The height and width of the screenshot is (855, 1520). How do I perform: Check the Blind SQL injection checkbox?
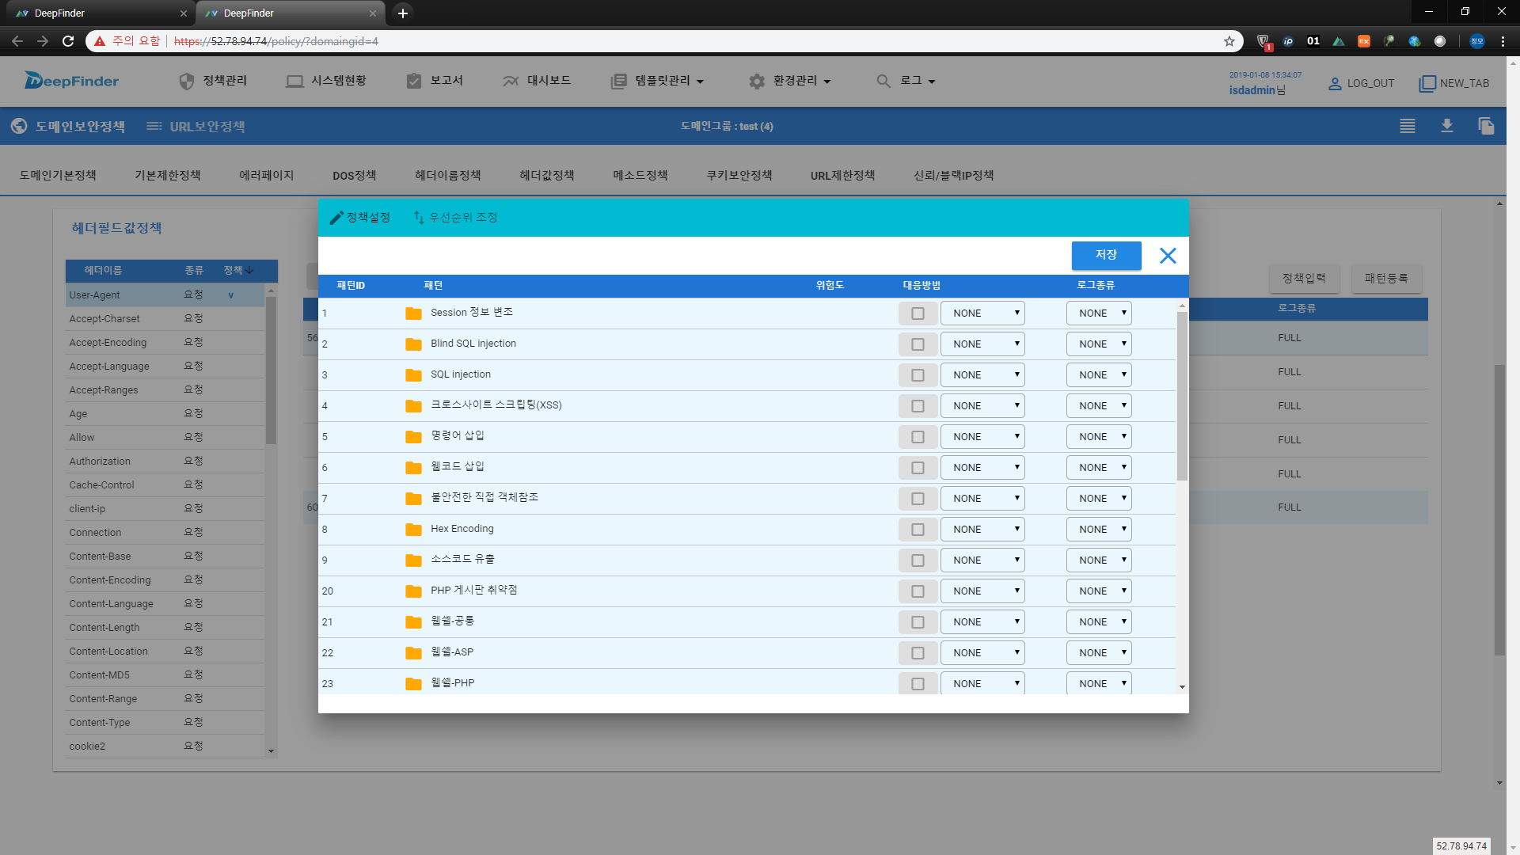918,344
